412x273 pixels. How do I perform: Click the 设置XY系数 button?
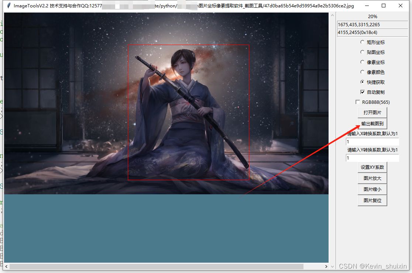click(x=372, y=167)
